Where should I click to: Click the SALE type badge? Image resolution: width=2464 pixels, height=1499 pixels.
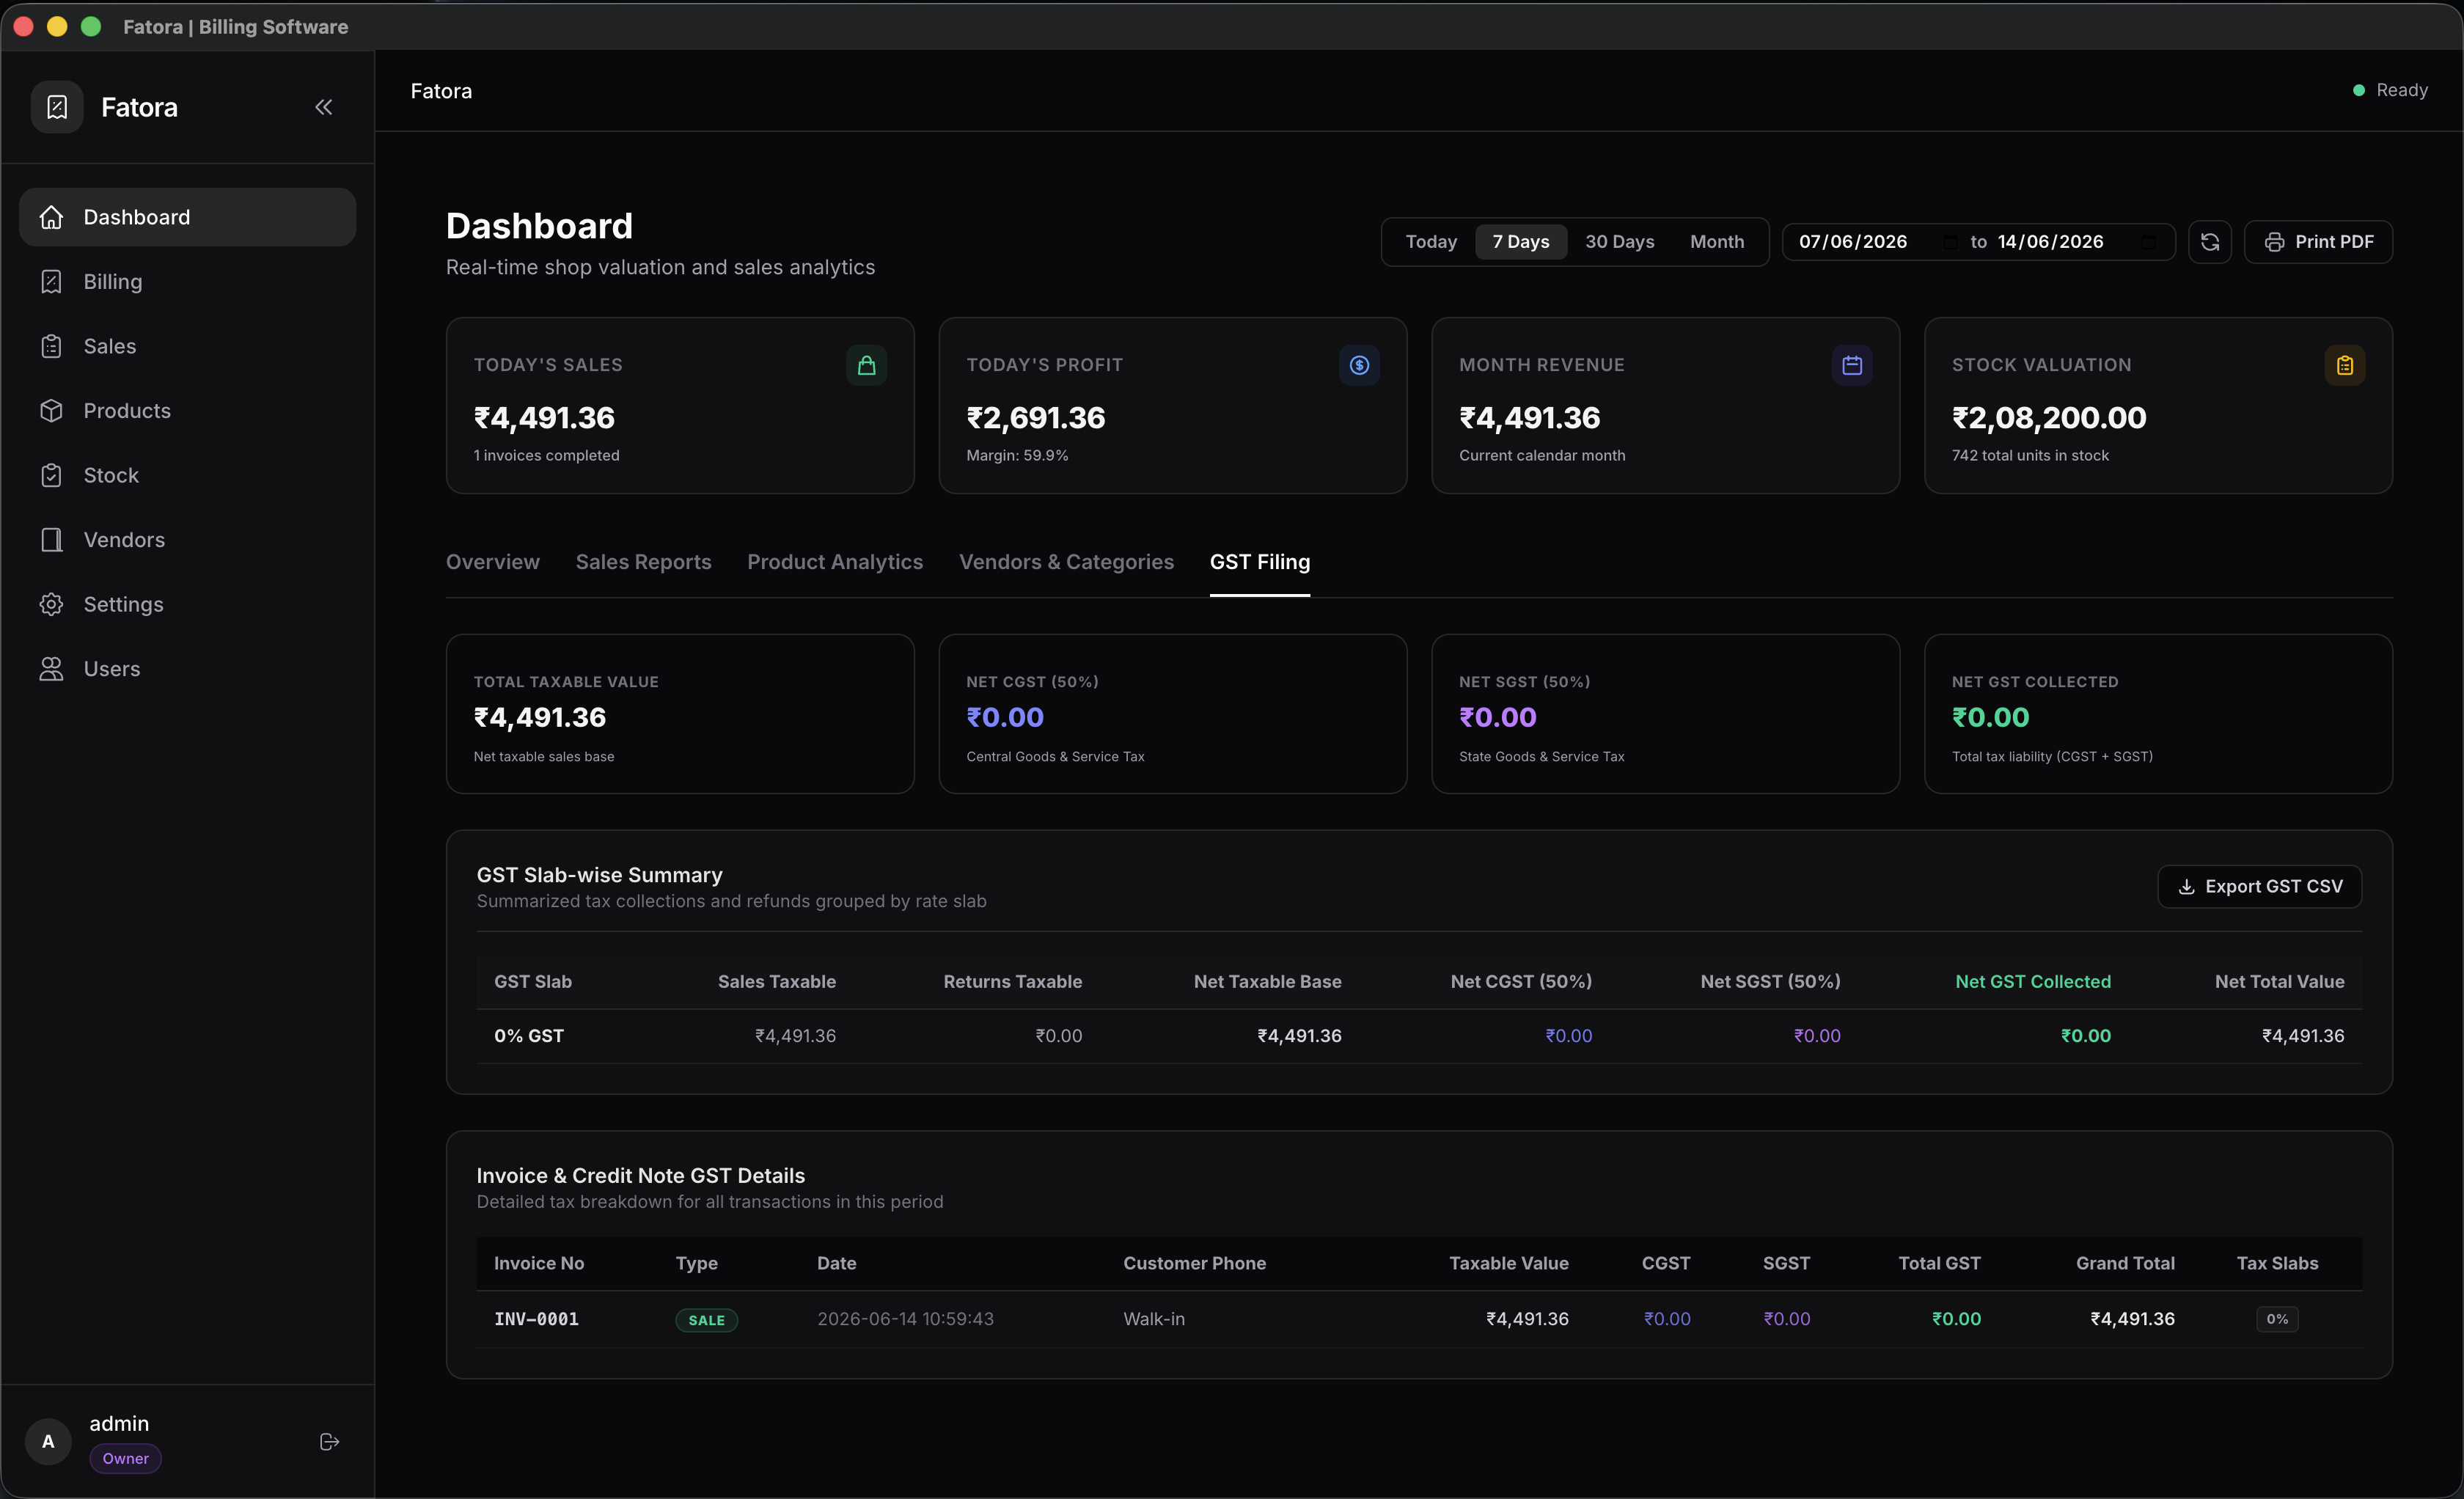707,1320
